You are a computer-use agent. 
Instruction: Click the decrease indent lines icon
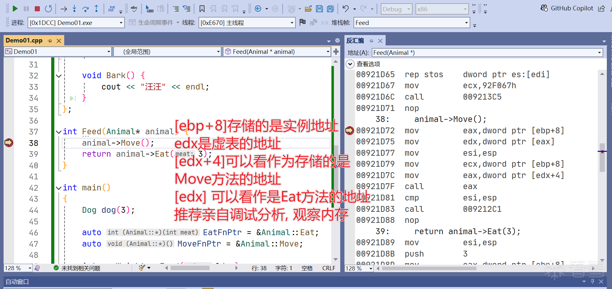[x=176, y=9]
